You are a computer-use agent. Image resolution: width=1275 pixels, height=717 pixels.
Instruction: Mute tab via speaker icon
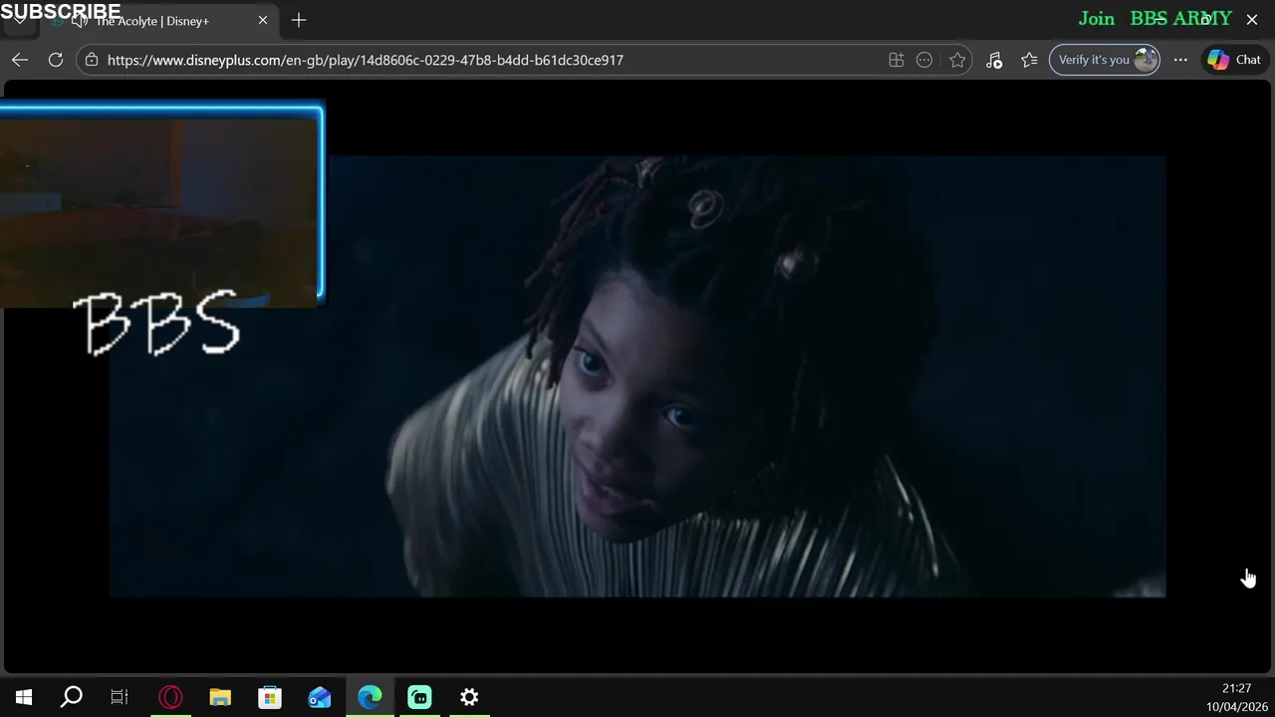click(80, 21)
